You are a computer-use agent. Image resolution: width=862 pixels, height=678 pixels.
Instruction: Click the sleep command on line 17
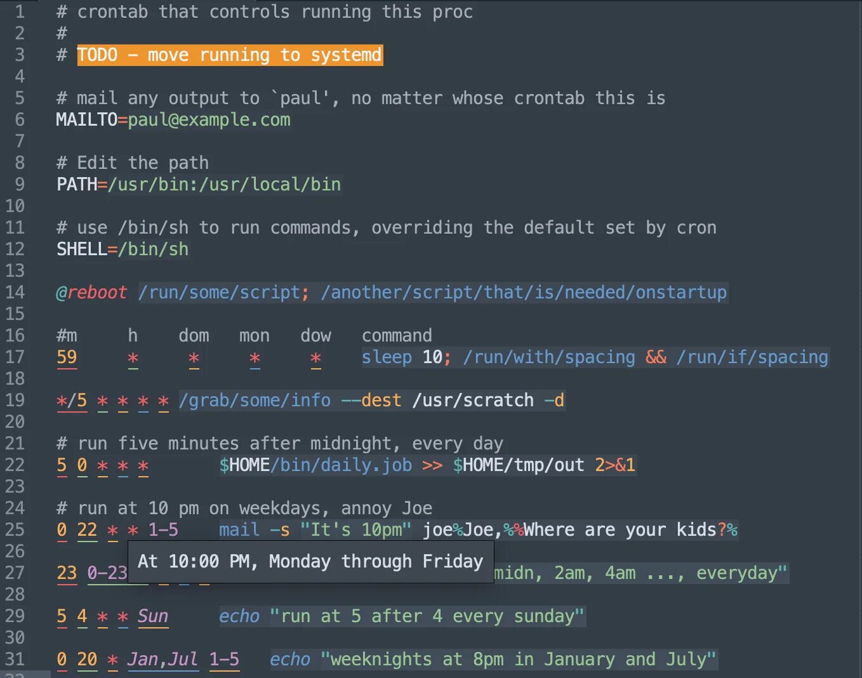point(387,357)
